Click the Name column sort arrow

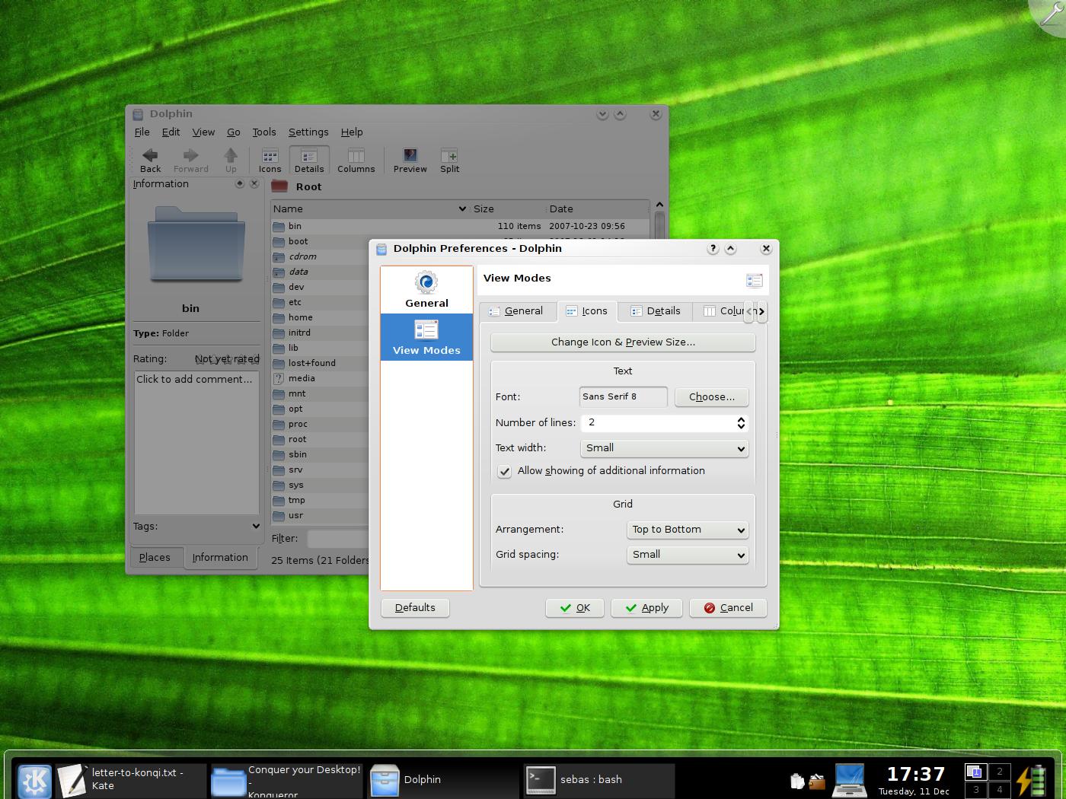[461, 209]
